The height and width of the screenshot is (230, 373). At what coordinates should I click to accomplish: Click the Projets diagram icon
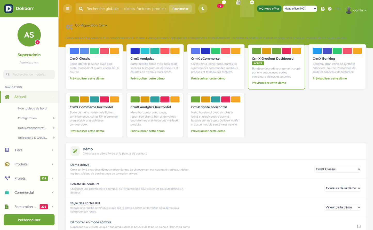[x=7, y=178]
